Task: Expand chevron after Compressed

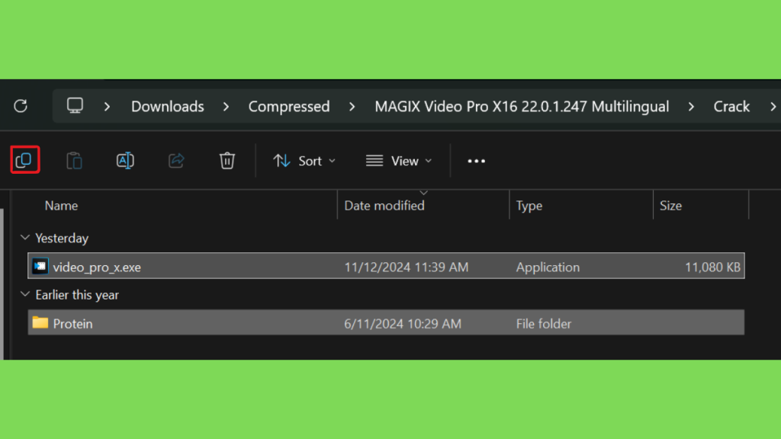Action: point(352,107)
